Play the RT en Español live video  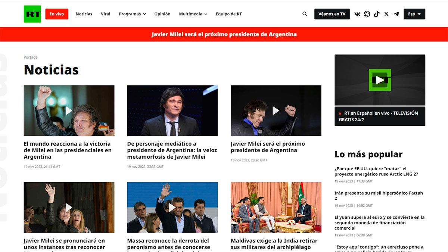(x=380, y=80)
